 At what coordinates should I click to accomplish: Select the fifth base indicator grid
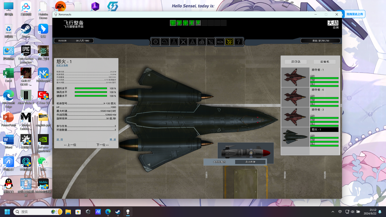[198, 23]
